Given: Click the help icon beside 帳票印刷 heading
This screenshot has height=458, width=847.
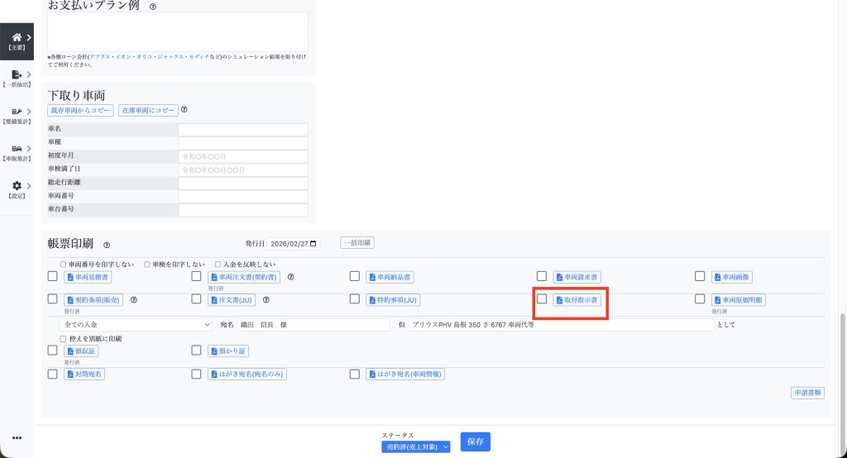Looking at the screenshot, I should point(107,246).
